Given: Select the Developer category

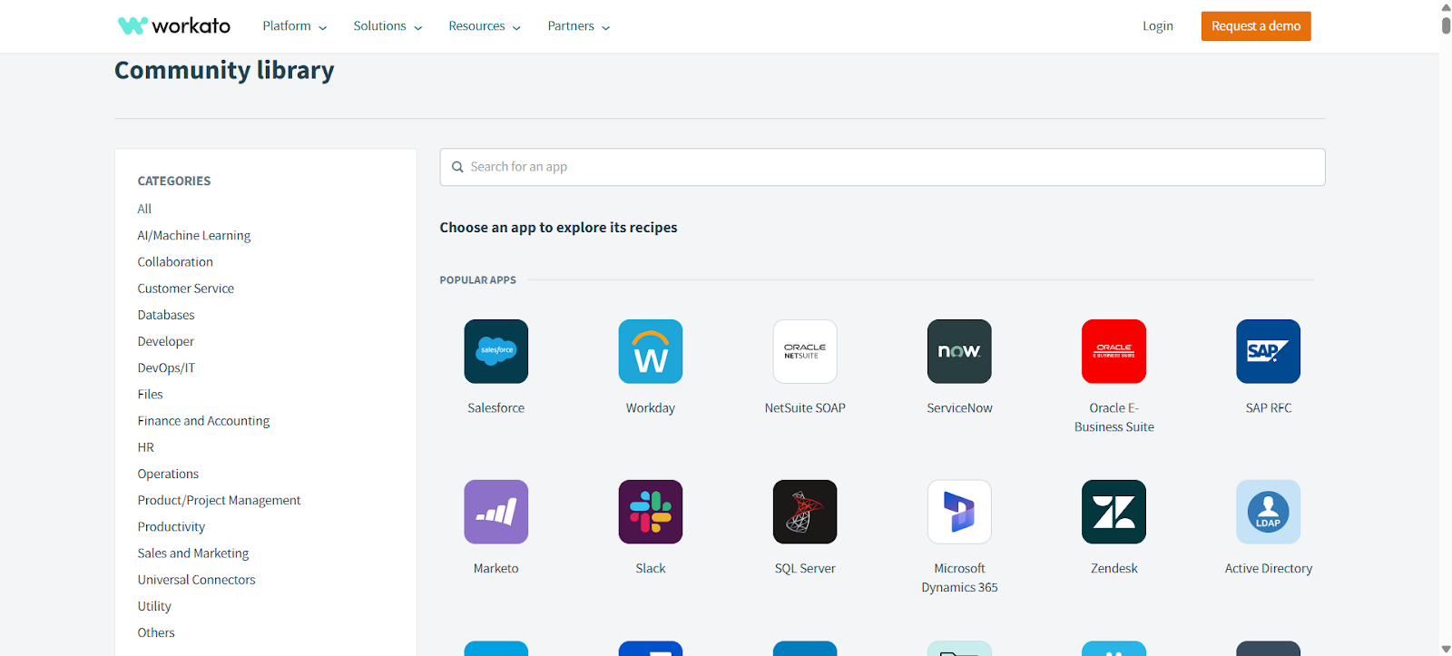Looking at the screenshot, I should (x=166, y=341).
